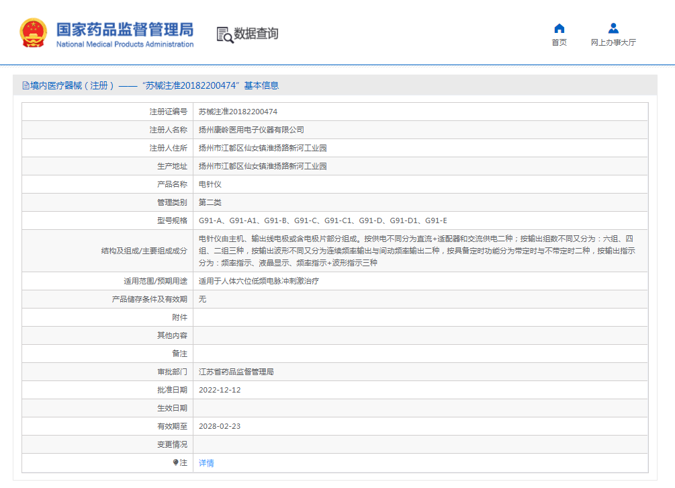Click product name value 电针仪
Viewport: 675px width, 488px height.
(210, 184)
